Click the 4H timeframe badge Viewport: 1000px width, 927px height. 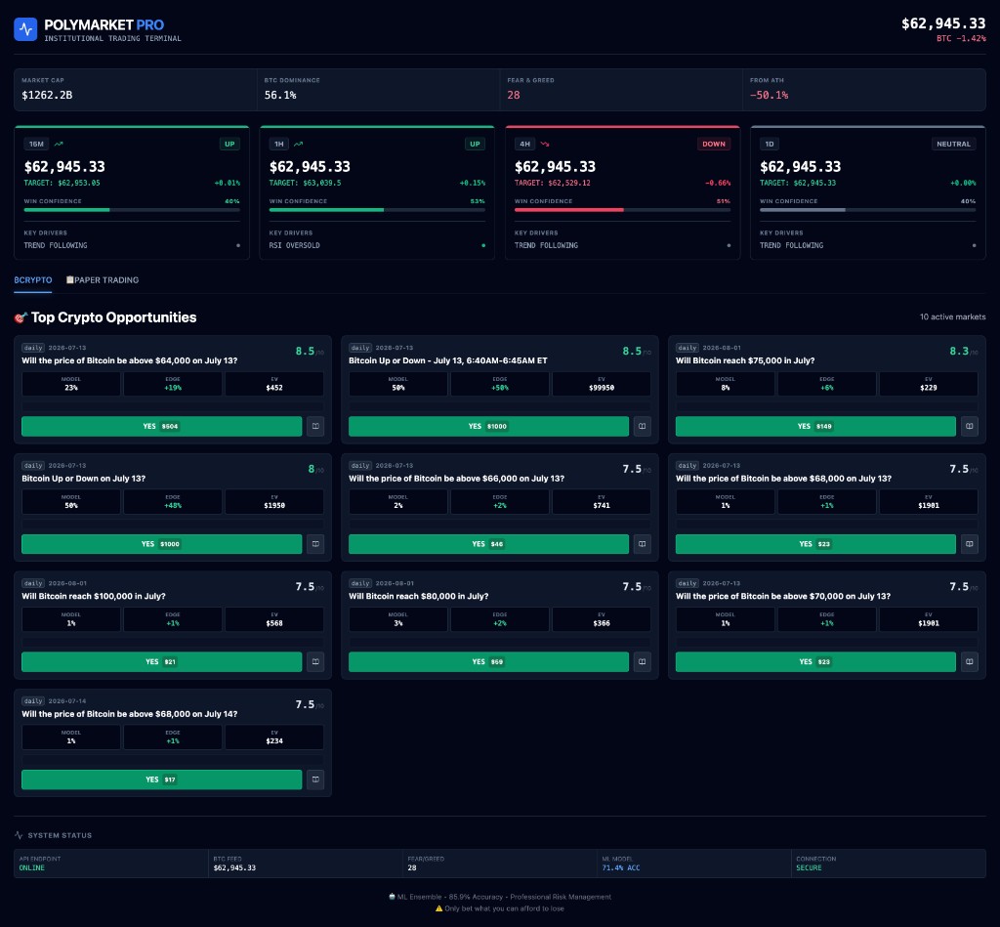coord(524,145)
